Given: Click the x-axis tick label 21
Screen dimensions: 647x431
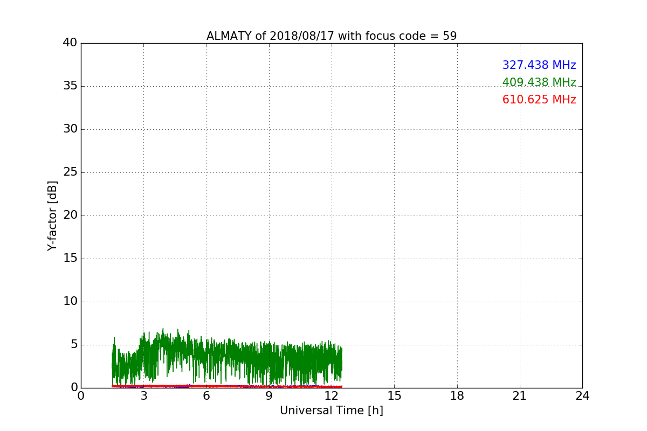Looking at the screenshot, I should [520, 395].
